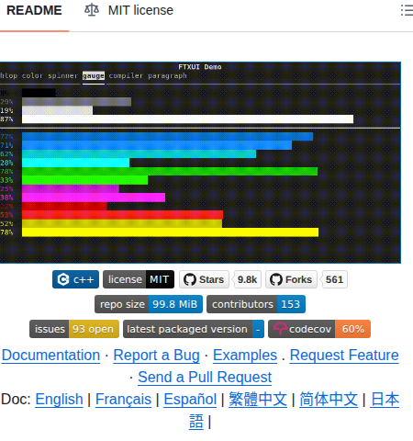Select the 繁體中文 doc link
The height and width of the screenshot is (441, 413).
pos(258,399)
